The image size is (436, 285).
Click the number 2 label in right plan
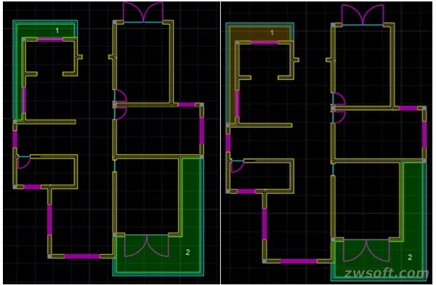click(410, 257)
